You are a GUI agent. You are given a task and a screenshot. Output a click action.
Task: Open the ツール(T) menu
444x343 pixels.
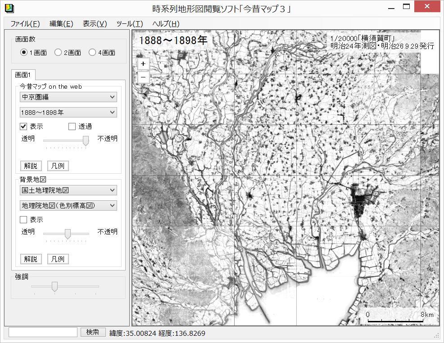[x=130, y=24]
